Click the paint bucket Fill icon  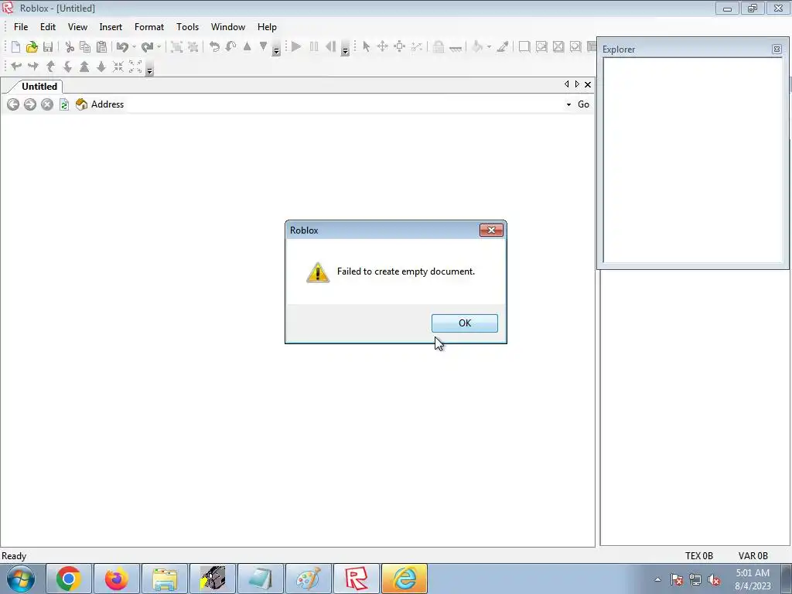476,47
